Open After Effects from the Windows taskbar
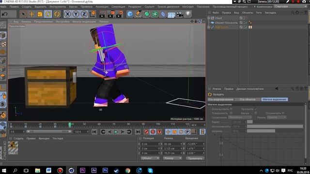The height and width of the screenshot is (174, 310). click(94, 170)
